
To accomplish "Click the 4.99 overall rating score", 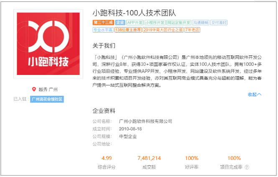I will click(106, 158).
